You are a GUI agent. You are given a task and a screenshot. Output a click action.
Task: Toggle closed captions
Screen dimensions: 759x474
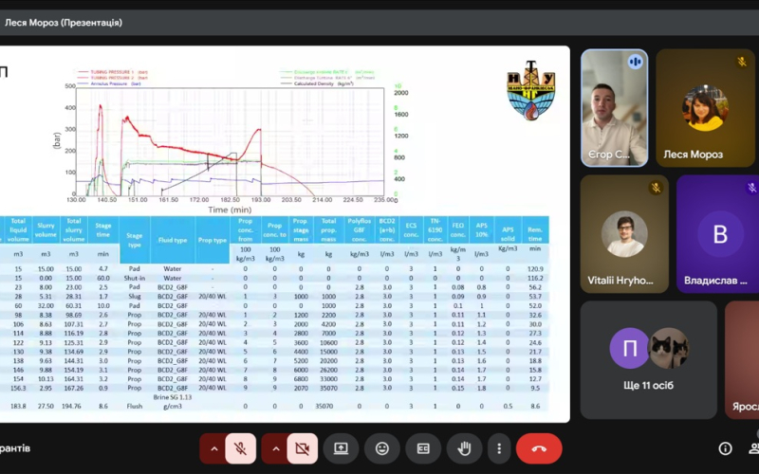423,448
